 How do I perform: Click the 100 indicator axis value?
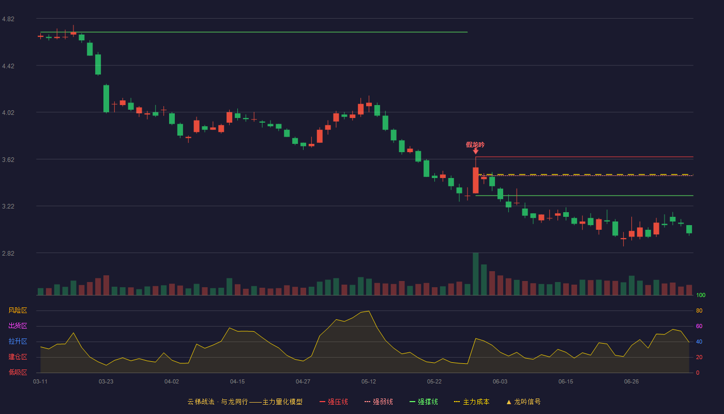tap(701, 295)
